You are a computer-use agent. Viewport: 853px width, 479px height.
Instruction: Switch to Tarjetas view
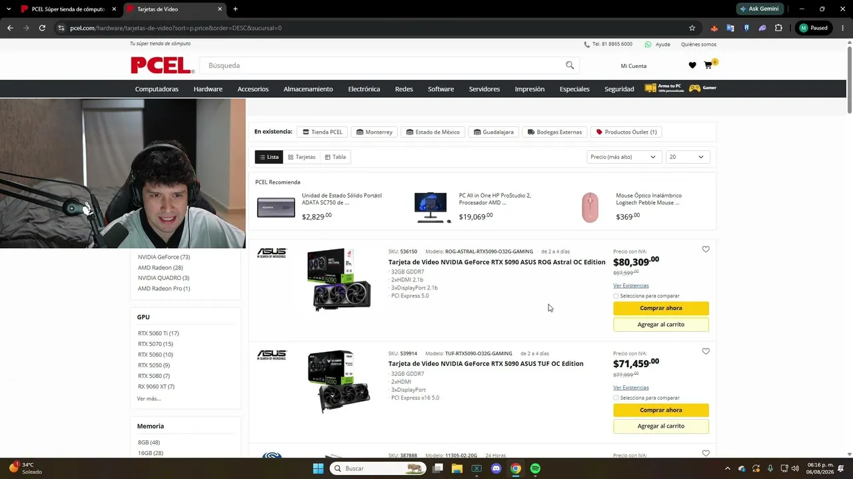(x=302, y=157)
